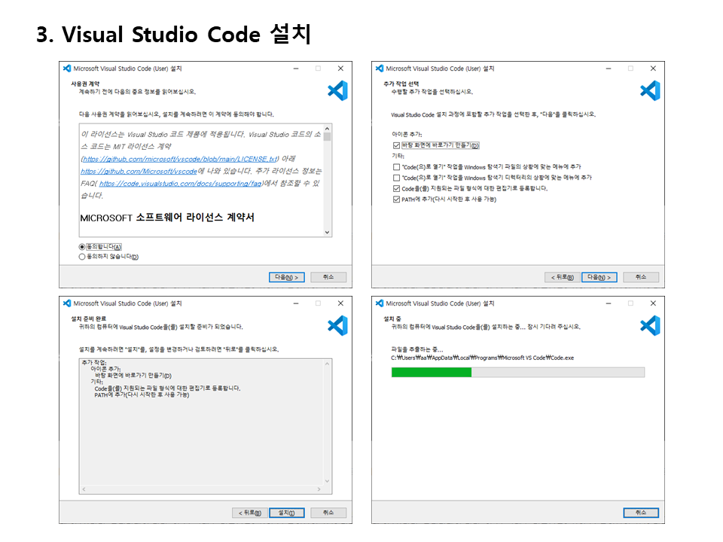Click the Code.exe extraction path text
This screenshot has height=542, width=723.
[482, 358]
